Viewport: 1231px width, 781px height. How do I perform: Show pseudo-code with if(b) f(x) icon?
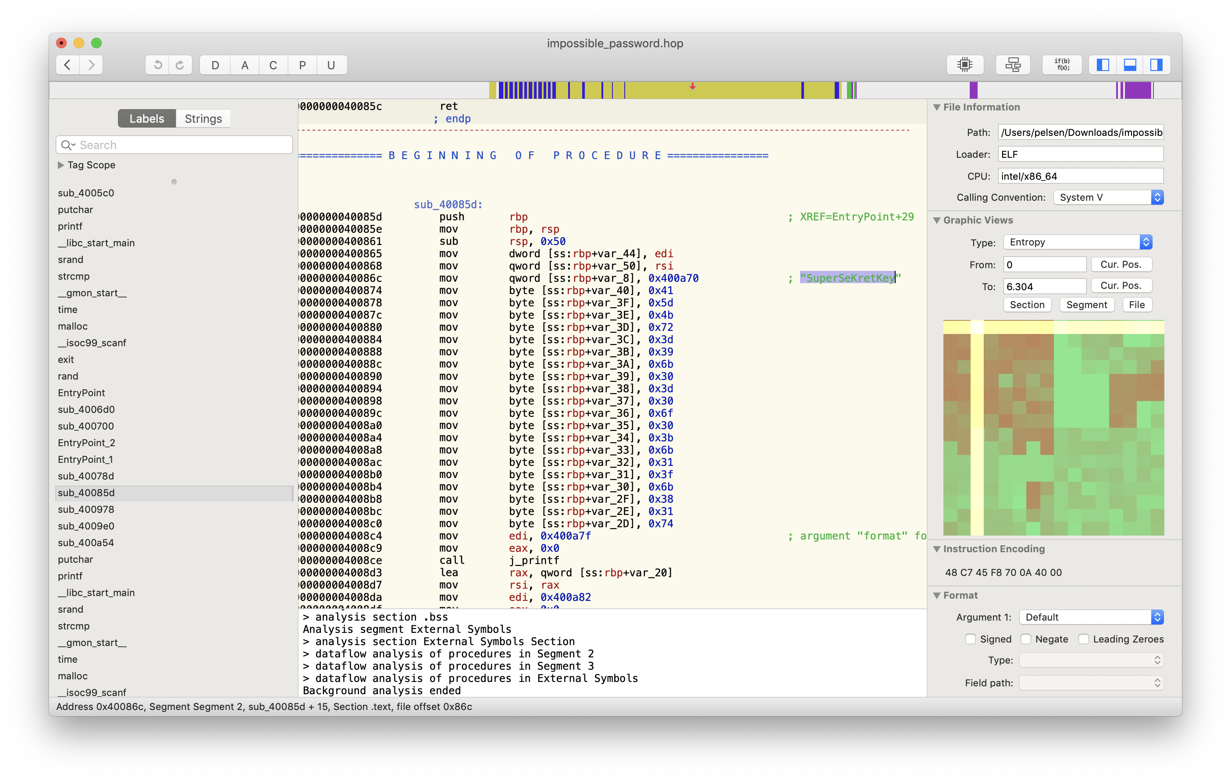click(1061, 65)
